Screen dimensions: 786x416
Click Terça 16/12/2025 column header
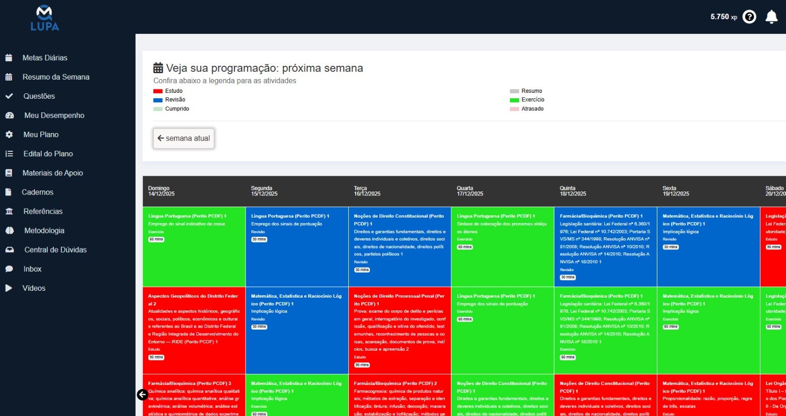400,191
